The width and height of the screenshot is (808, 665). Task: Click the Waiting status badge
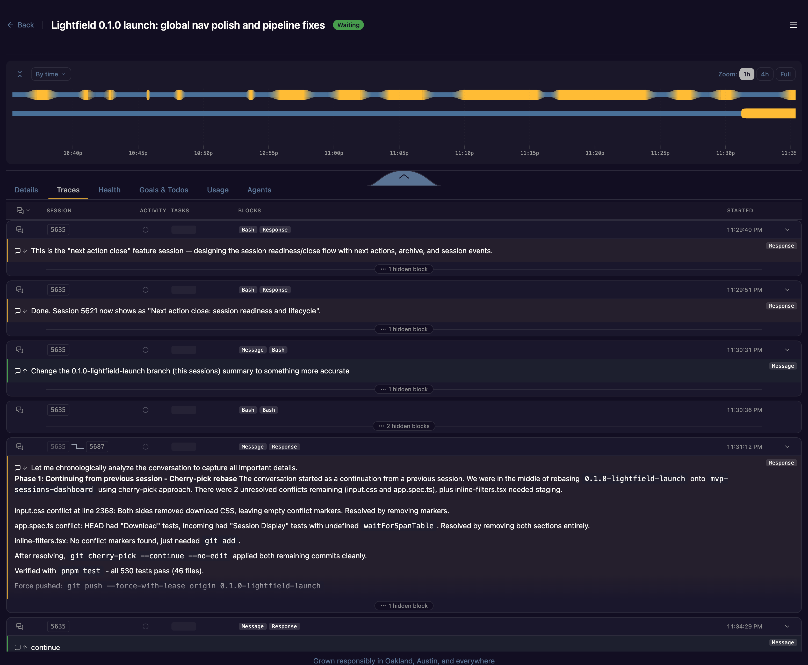348,25
